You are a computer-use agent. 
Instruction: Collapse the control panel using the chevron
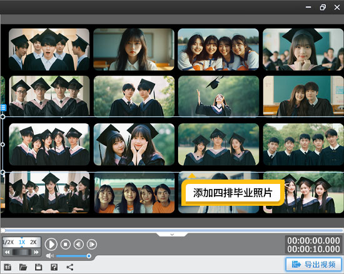click(172, 235)
